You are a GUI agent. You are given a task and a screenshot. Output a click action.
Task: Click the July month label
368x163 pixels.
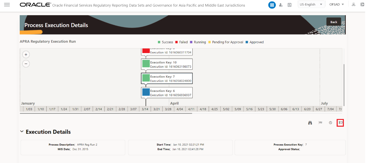pyautogui.click(x=324, y=103)
